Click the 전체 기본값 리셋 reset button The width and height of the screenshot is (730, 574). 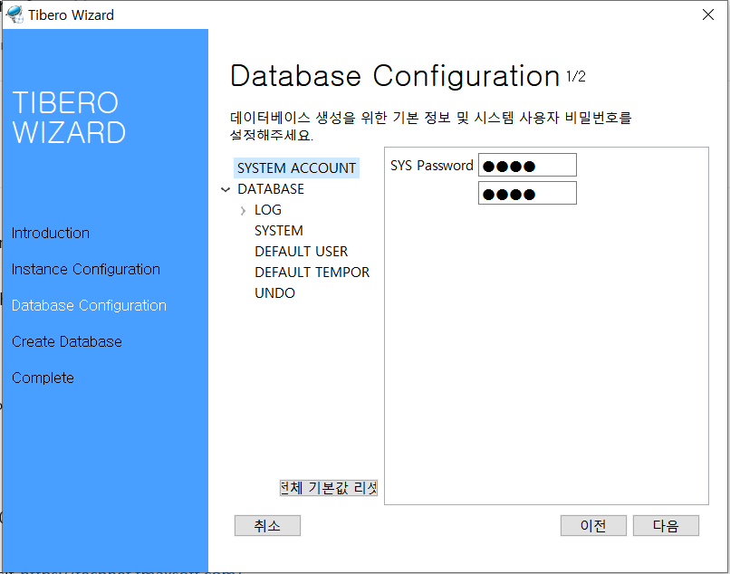tap(328, 487)
